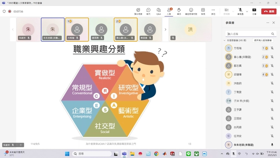Click the red recording indicator icon
Viewport: 280px width, 158px height.
(x=10, y=12)
